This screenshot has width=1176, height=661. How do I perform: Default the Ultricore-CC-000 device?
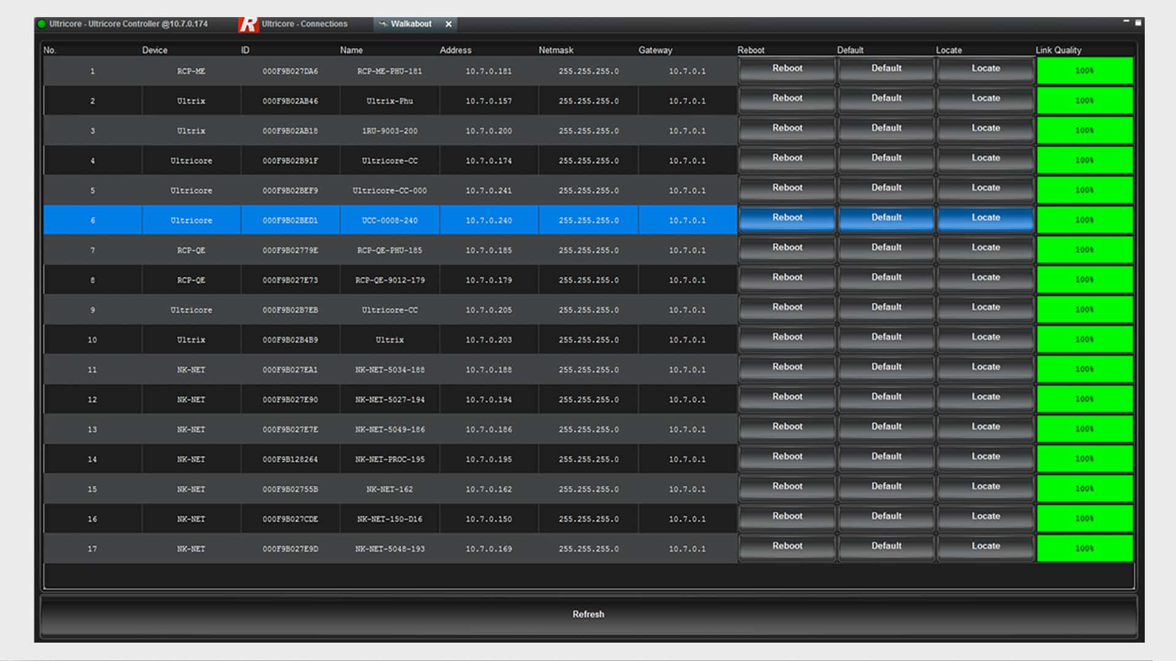pyautogui.click(x=886, y=189)
